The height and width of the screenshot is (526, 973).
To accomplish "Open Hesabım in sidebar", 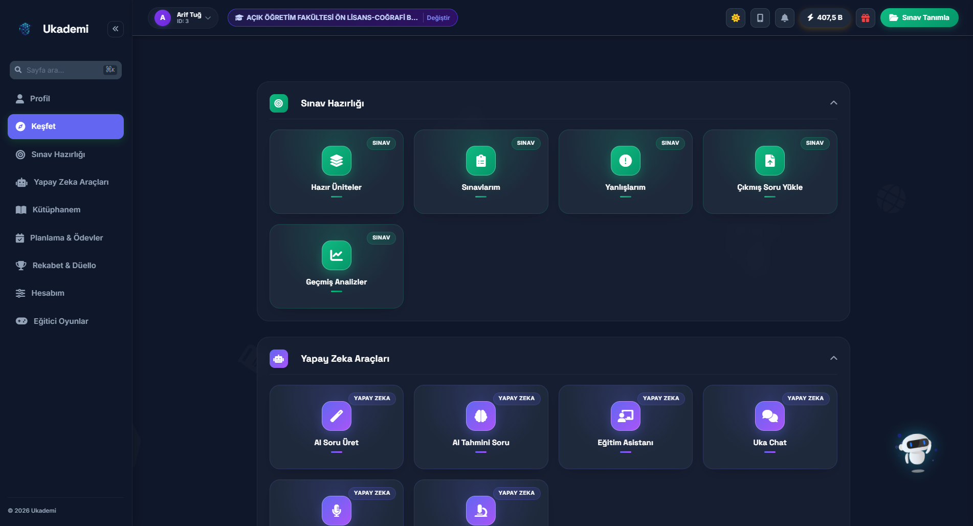I will (x=65, y=293).
